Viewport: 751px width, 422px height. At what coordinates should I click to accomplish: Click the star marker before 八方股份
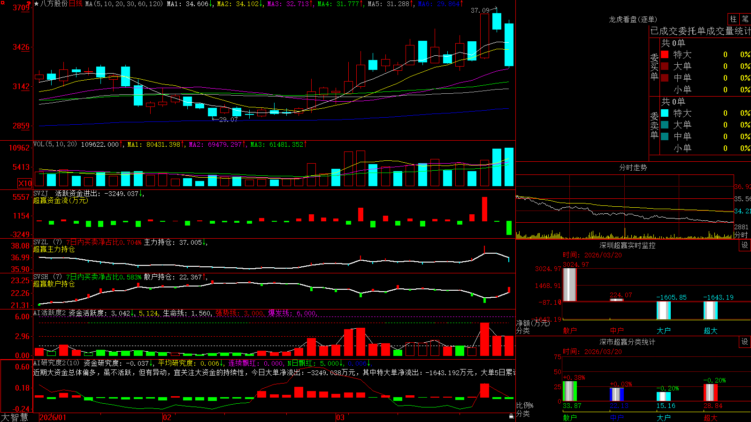tap(37, 4)
